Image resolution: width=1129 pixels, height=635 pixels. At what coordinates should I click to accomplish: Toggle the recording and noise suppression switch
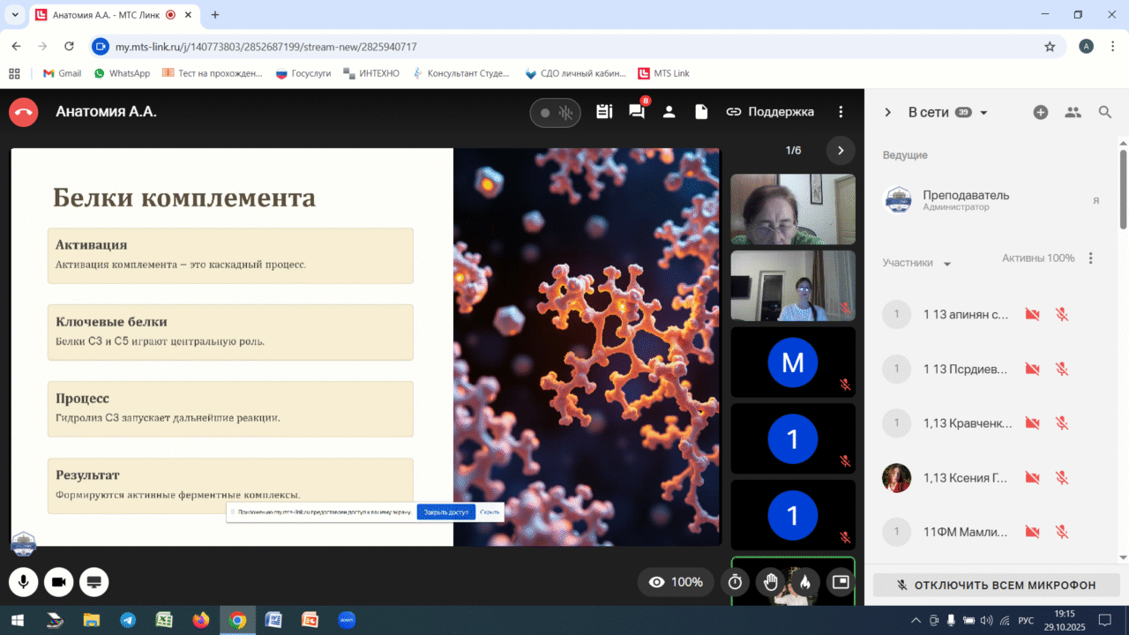555,113
